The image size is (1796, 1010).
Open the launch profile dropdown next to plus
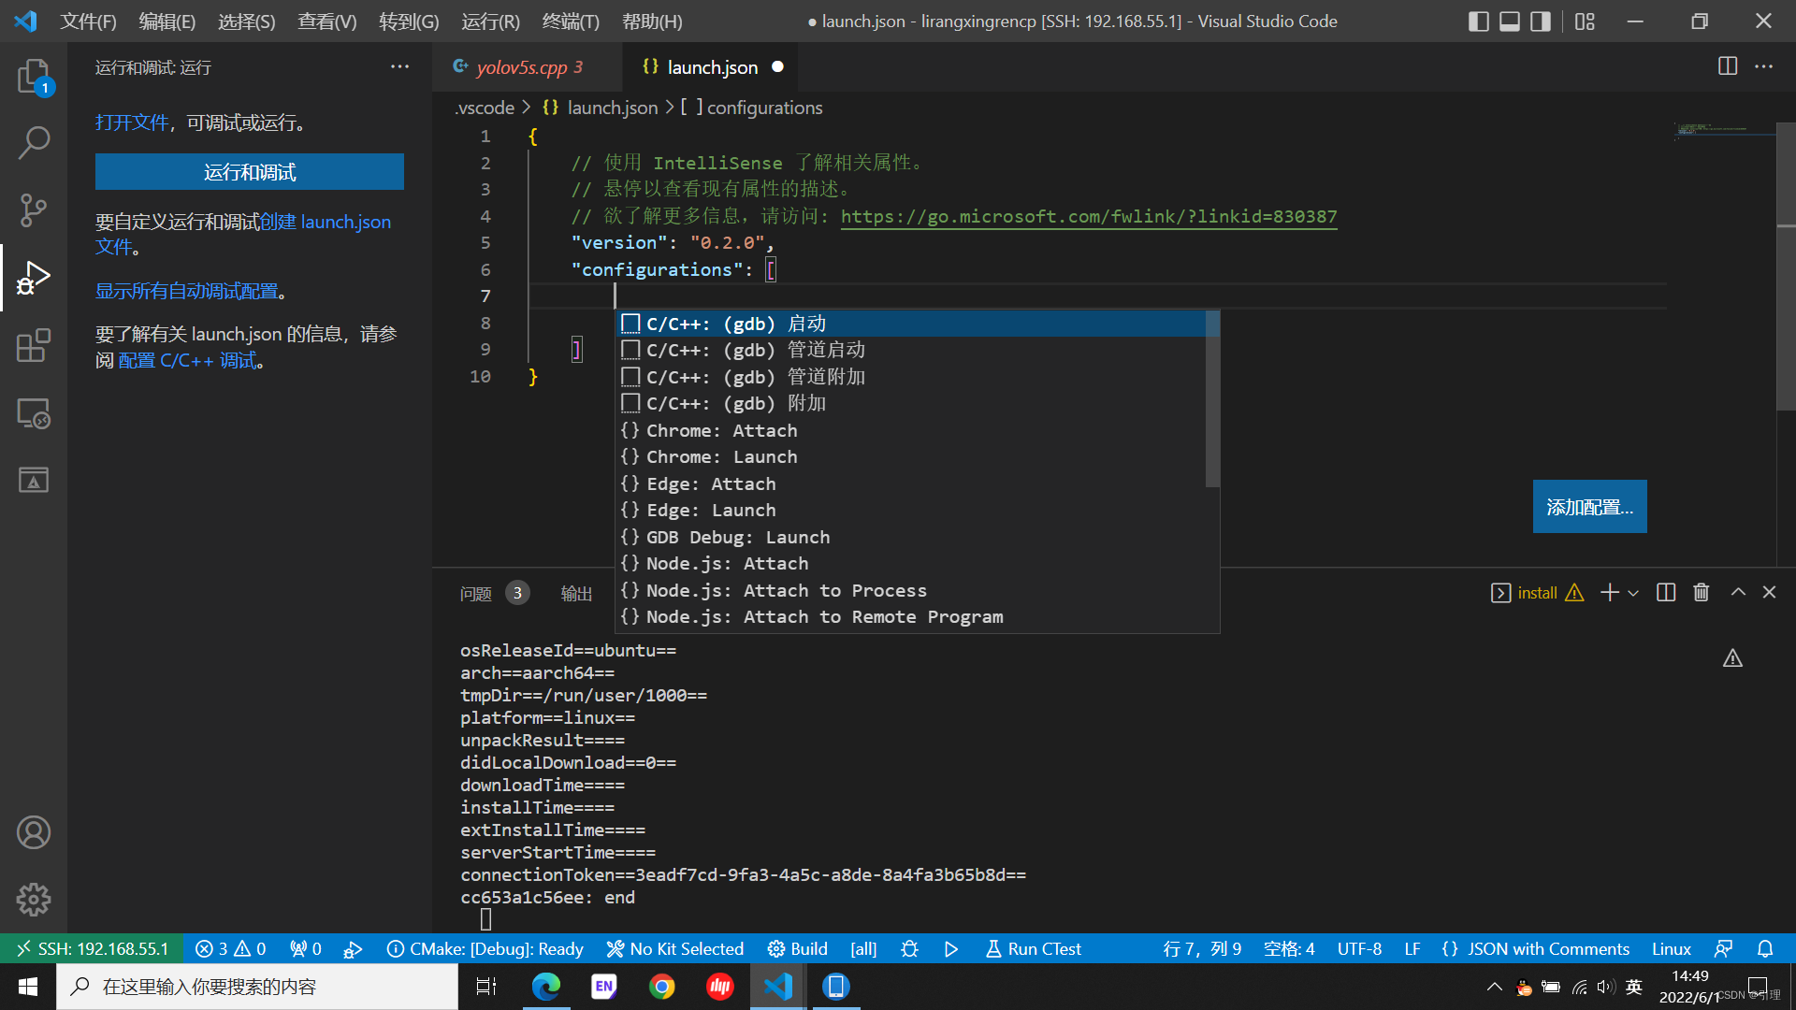(x=1633, y=593)
